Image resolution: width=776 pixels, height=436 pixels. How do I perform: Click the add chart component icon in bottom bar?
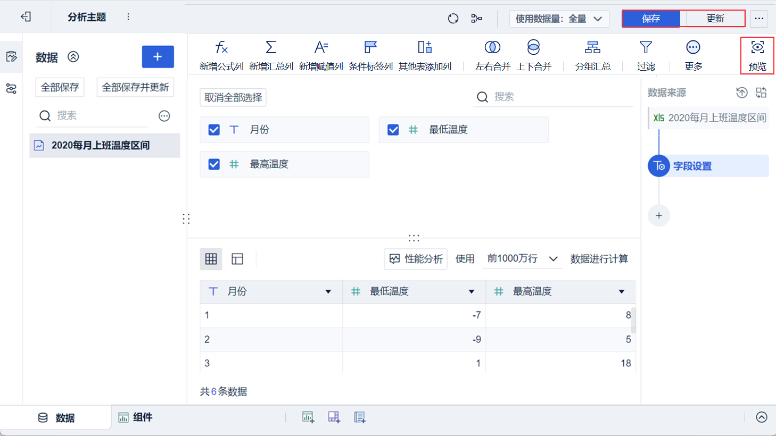tap(308, 417)
